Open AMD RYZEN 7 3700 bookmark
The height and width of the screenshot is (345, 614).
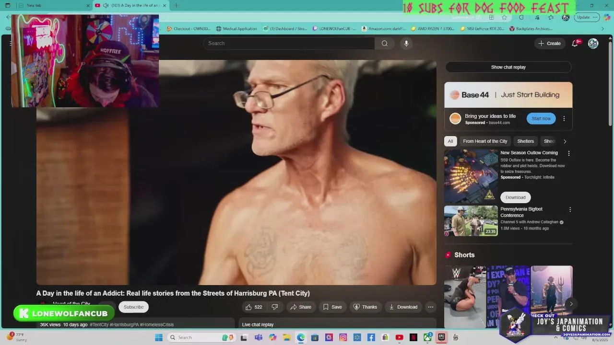coord(432,29)
